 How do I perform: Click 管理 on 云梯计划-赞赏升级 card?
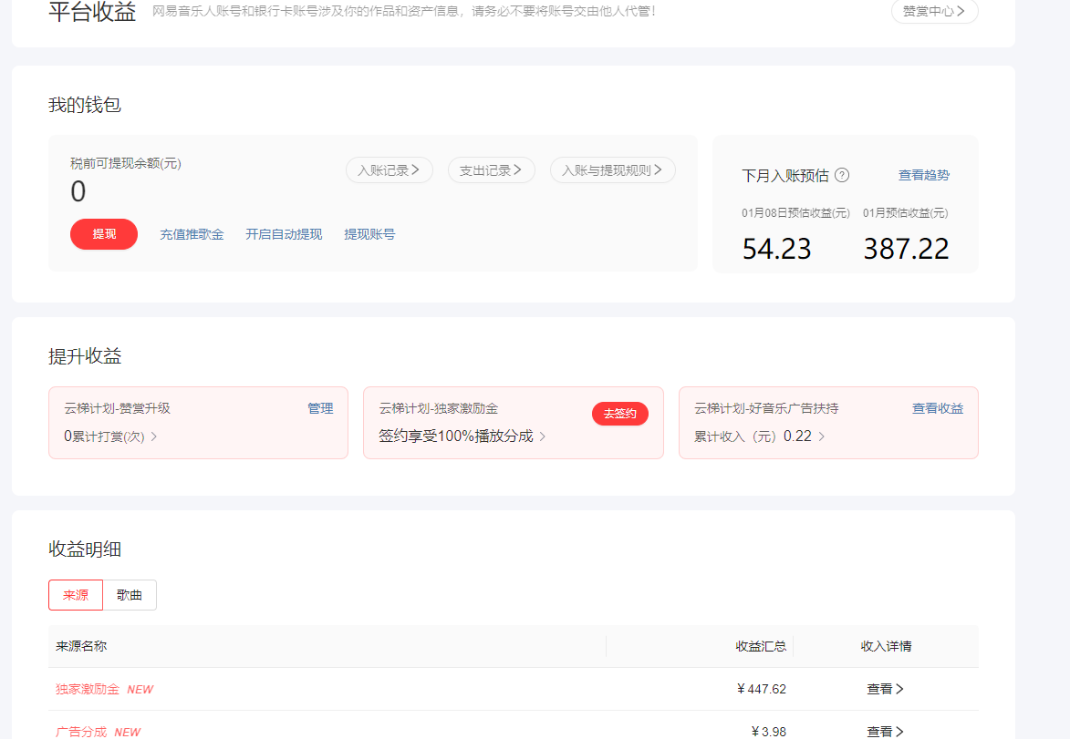pos(321,408)
